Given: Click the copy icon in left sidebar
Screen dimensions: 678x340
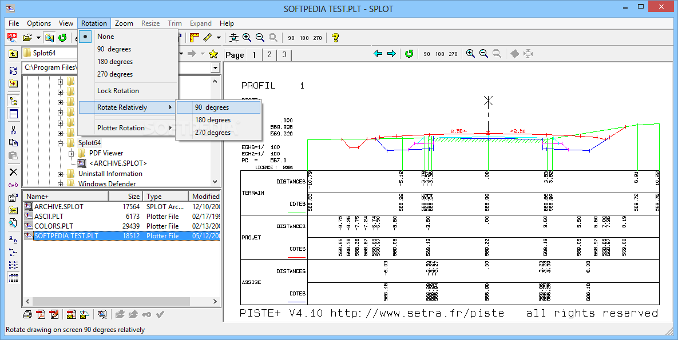Looking at the screenshot, I should tap(13, 142).
